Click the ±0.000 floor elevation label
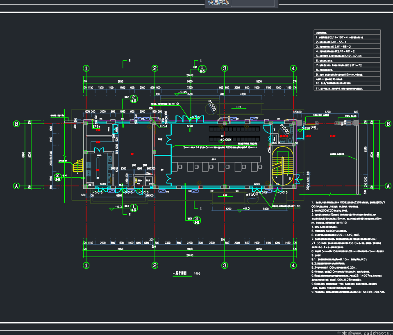This screenshot has height=335, width=393. (225, 140)
